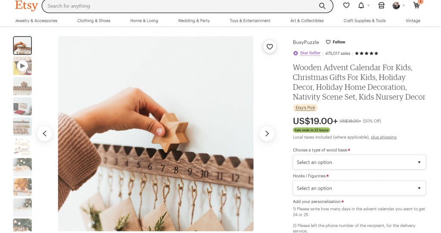441x233 pixels.
Task: Click the Star Seller link
Action: click(310, 53)
